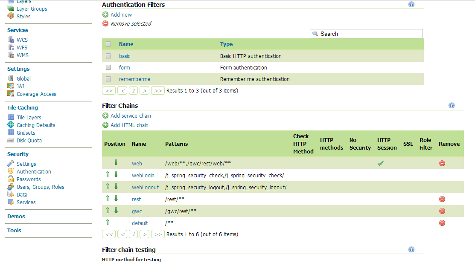Check the form filter checkbox
475x263 pixels.
[x=108, y=67]
